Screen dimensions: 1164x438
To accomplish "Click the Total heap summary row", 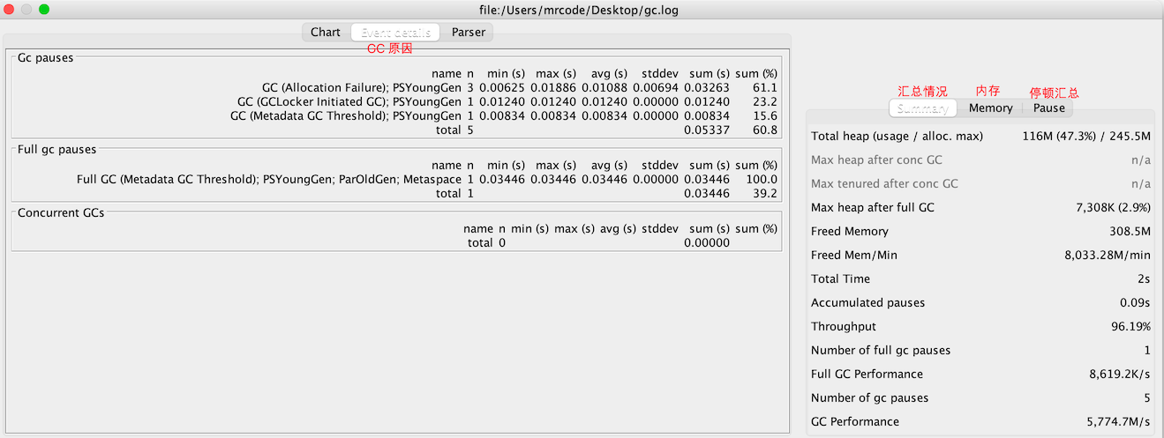I will [x=980, y=137].
